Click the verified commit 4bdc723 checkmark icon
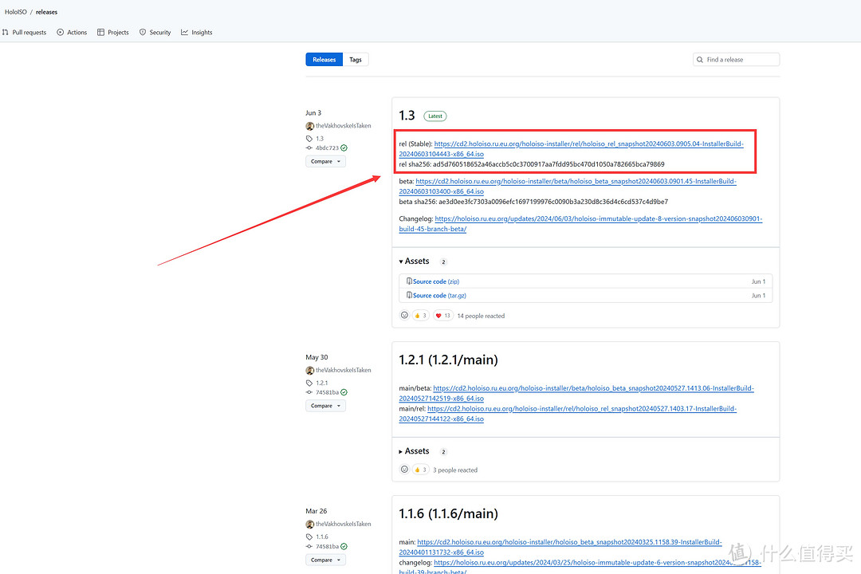This screenshot has width=861, height=574. coord(344,148)
